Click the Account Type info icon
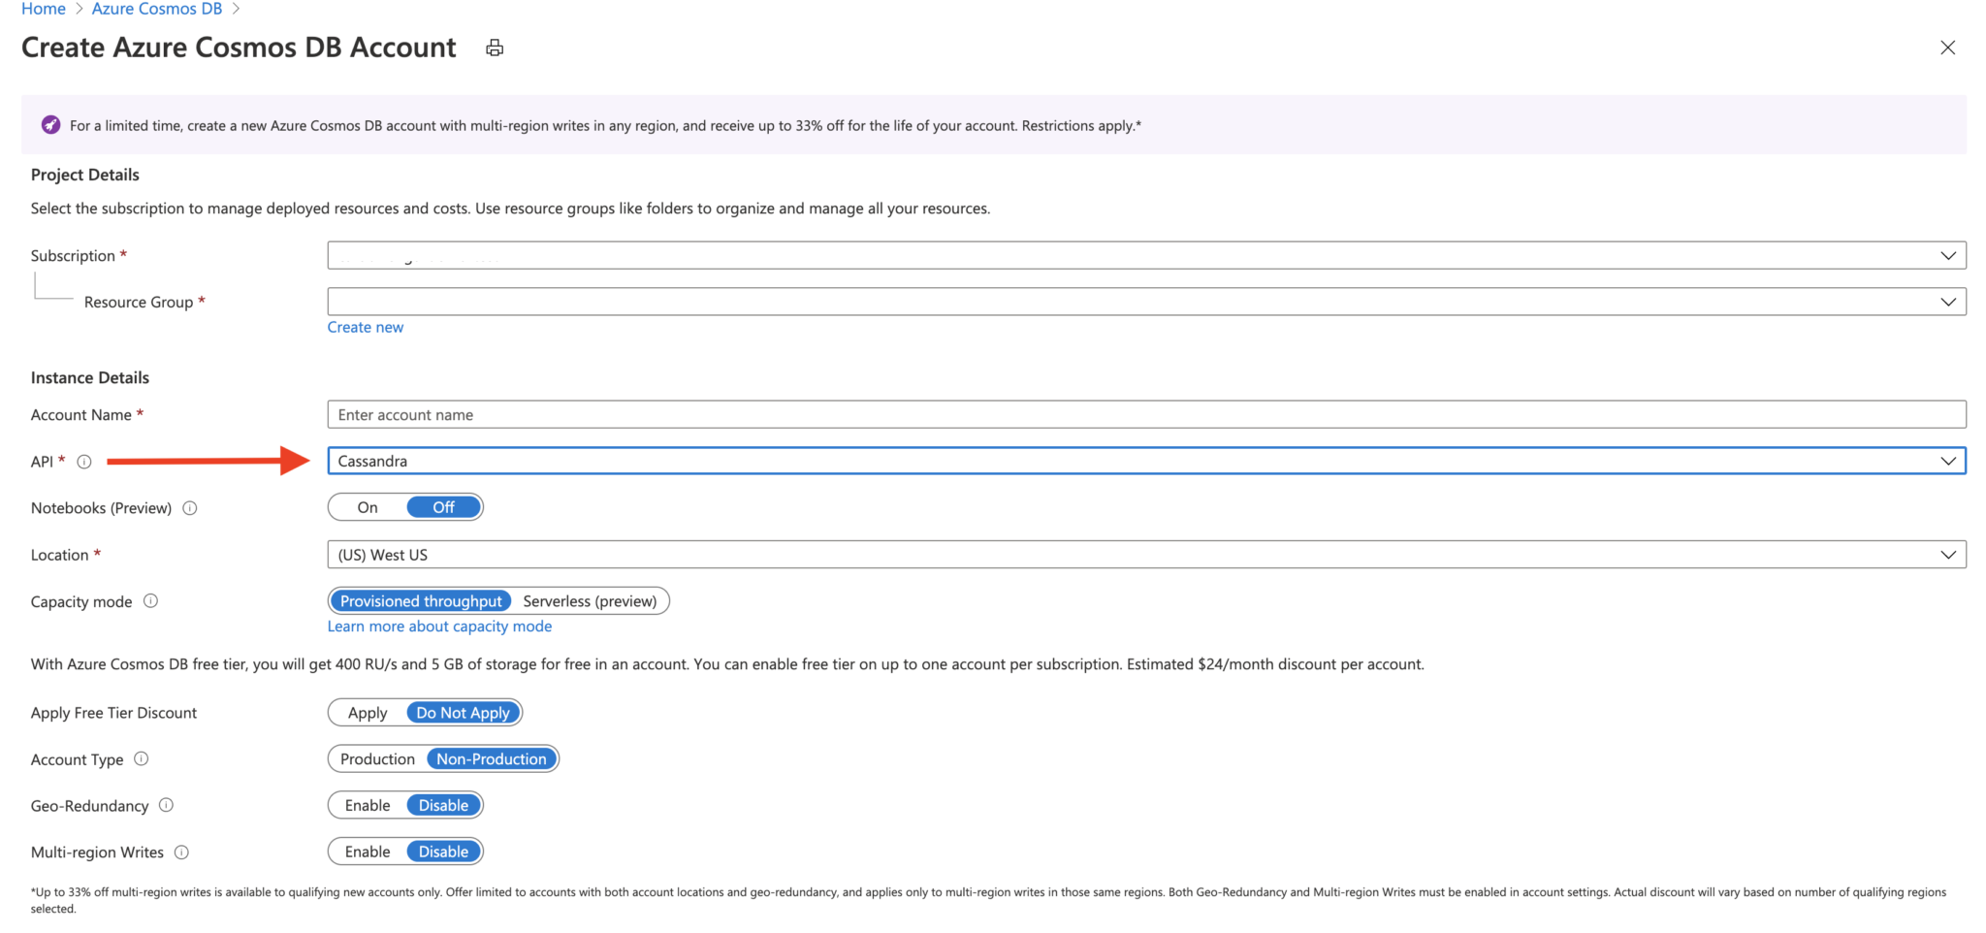The height and width of the screenshot is (933, 1986). click(142, 759)
